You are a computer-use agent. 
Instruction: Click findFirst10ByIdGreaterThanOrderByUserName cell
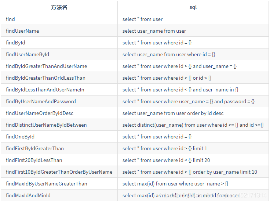coord(59,172)
